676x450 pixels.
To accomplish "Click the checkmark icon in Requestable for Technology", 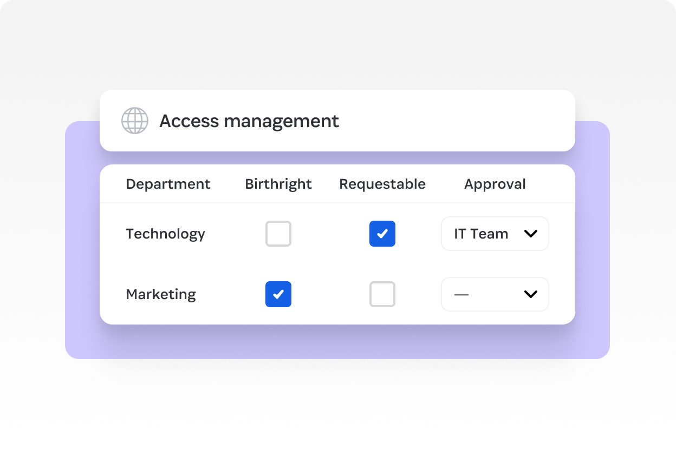I will click(382, 234).
